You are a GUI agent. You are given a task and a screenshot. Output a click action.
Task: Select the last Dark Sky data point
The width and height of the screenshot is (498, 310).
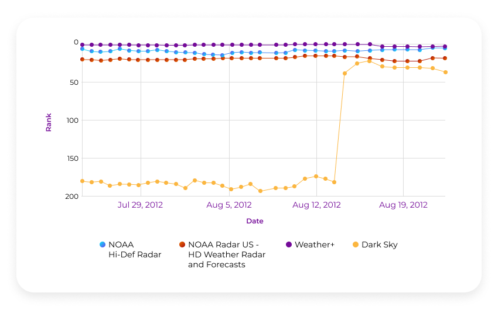click(445, 72)
